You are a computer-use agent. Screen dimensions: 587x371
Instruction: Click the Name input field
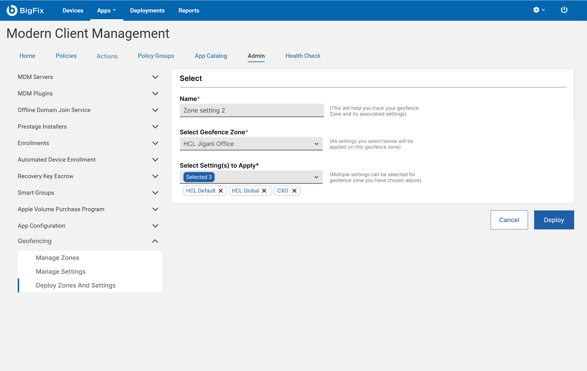[x=252, y=110]
